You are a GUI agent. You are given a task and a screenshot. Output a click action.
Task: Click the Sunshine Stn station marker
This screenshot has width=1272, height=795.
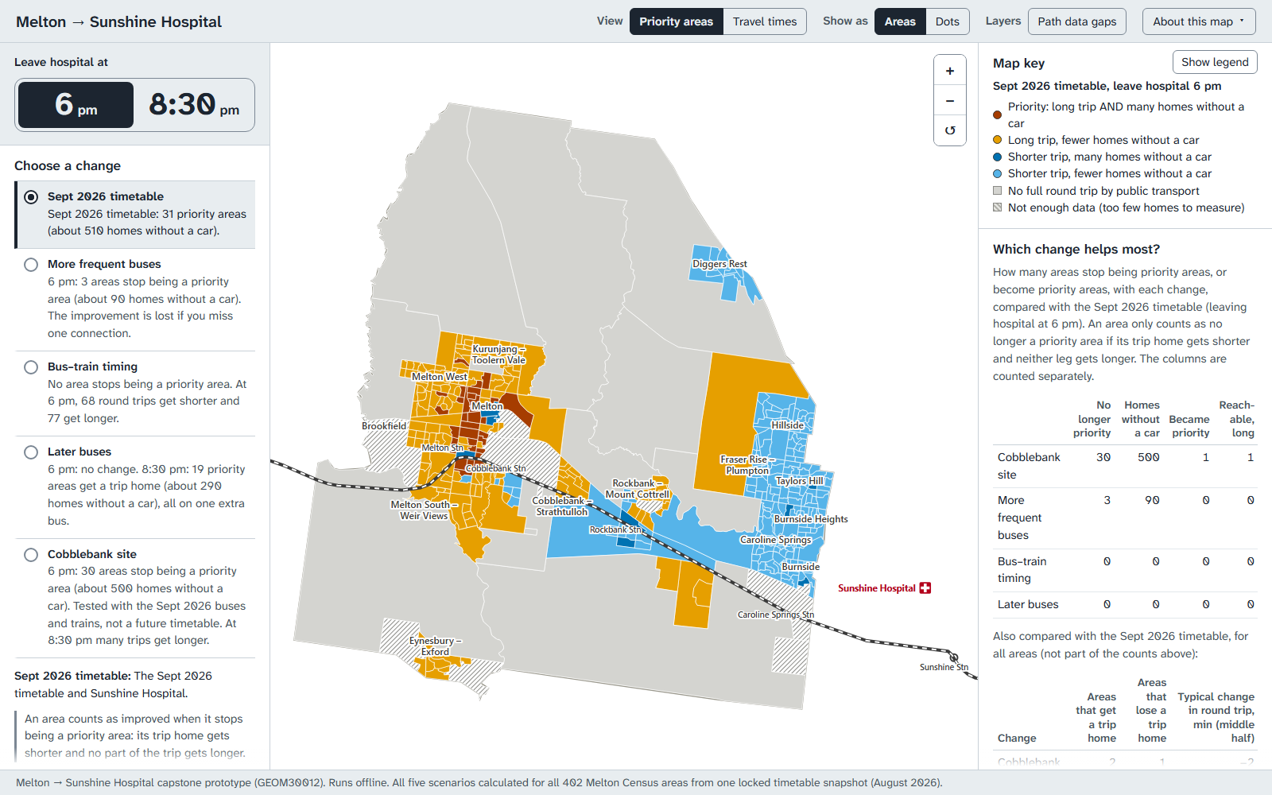tap(954, 657)
